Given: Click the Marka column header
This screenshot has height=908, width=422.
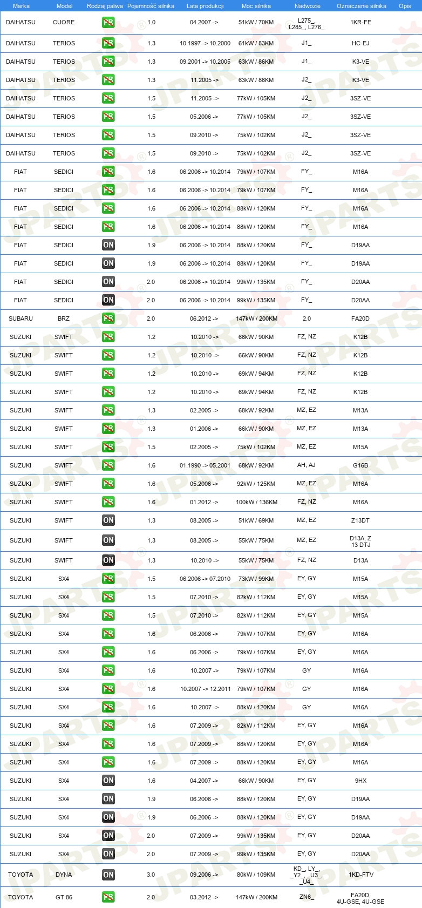Looking at the screenshot, I should 21,6.
